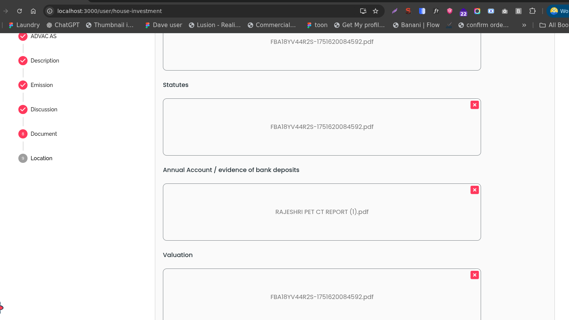Delete the RAJESHRI PET CT REPORT file
The height and width of the screenshot is (320, 569).
click(475, 190)
